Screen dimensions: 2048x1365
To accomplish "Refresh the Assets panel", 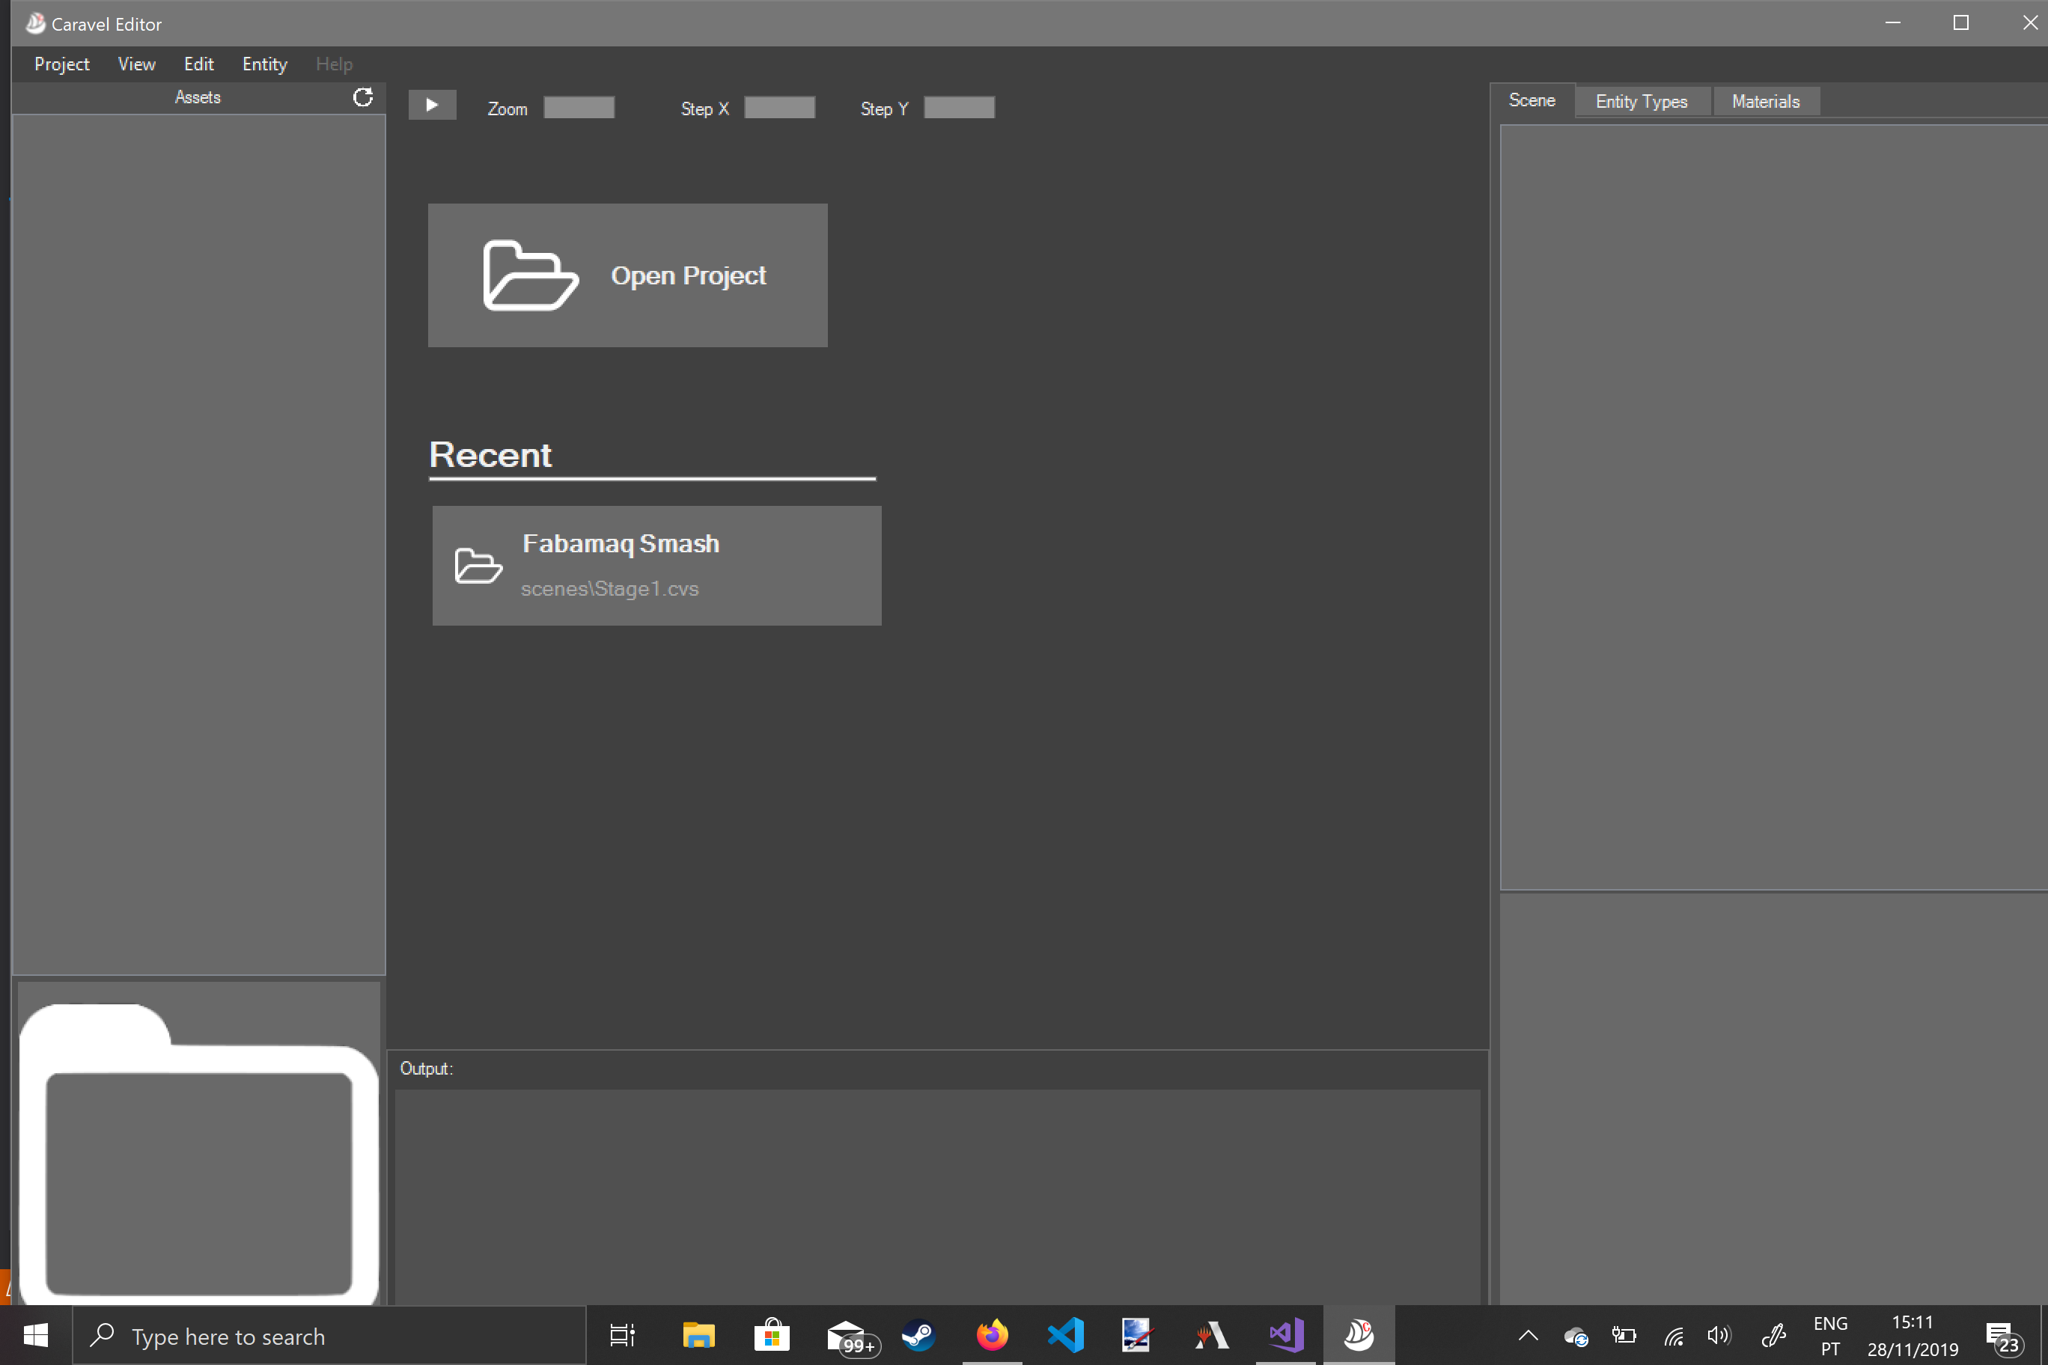I will [x=362, y=97].
